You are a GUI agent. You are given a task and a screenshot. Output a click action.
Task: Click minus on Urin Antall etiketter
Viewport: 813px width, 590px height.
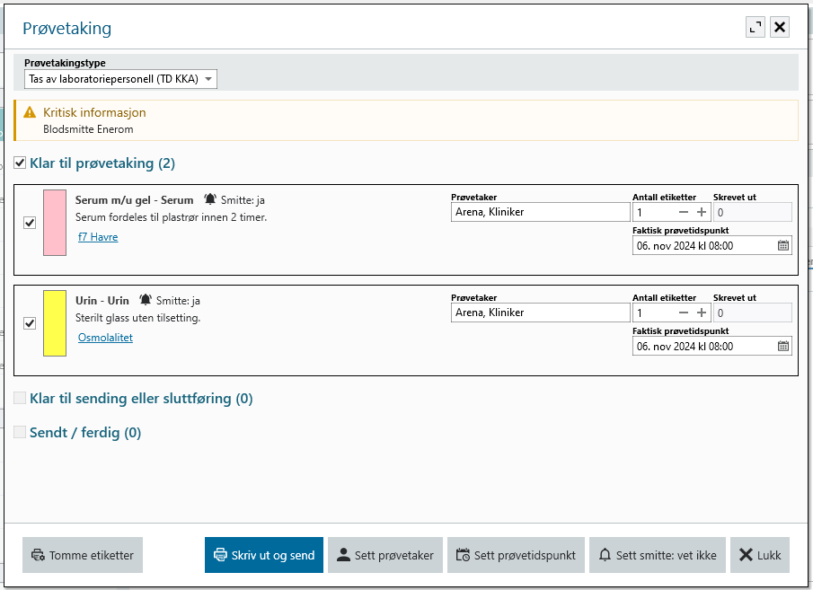(x=684, y=313)
